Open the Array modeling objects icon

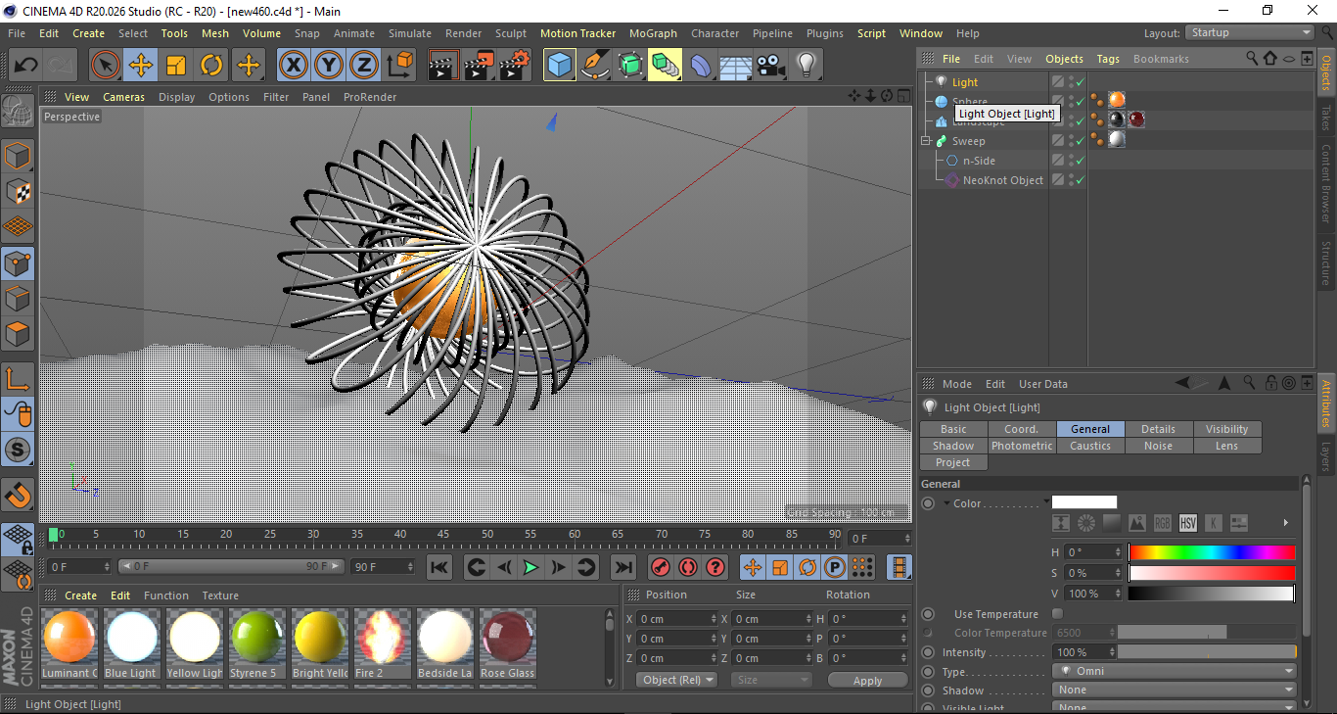(x=666, y=66)
